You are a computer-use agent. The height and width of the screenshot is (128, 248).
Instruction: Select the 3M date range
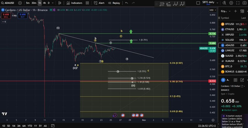point(19,126)
